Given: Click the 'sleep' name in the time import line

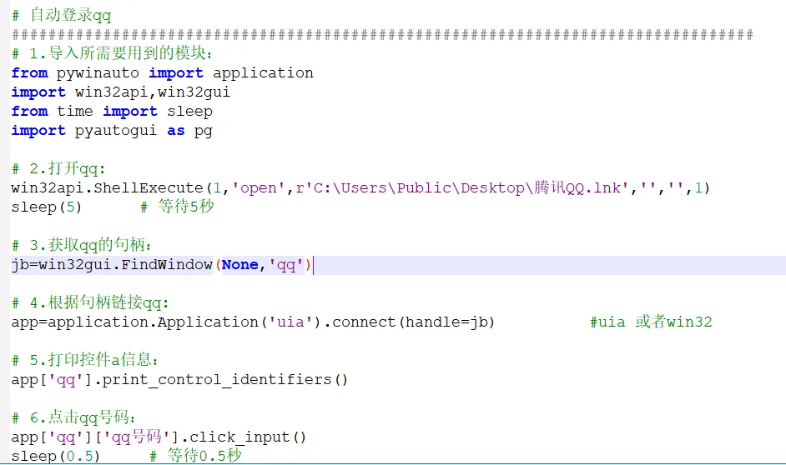Looking at the screenshot, I should pos(189,111).
